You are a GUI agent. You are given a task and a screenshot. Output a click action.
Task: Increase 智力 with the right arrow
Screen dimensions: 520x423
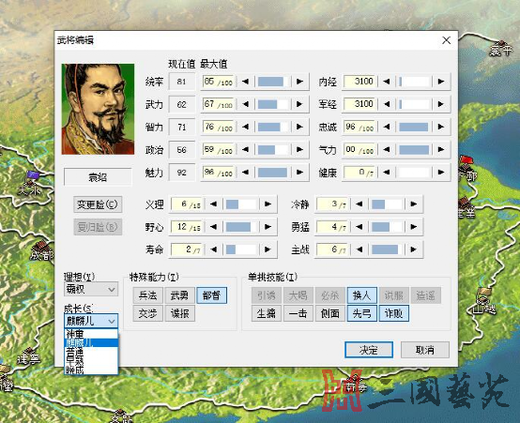tap(299, 127)
